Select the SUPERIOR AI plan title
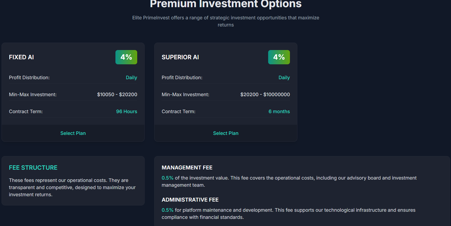The image size is (451, 226). [180, 57]
